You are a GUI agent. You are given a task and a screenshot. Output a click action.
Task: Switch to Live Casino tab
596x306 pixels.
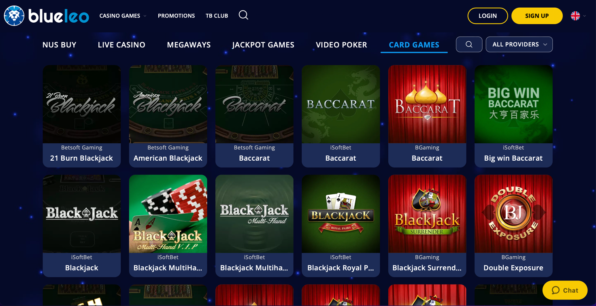pyautogui.click(x=121, y=45)
